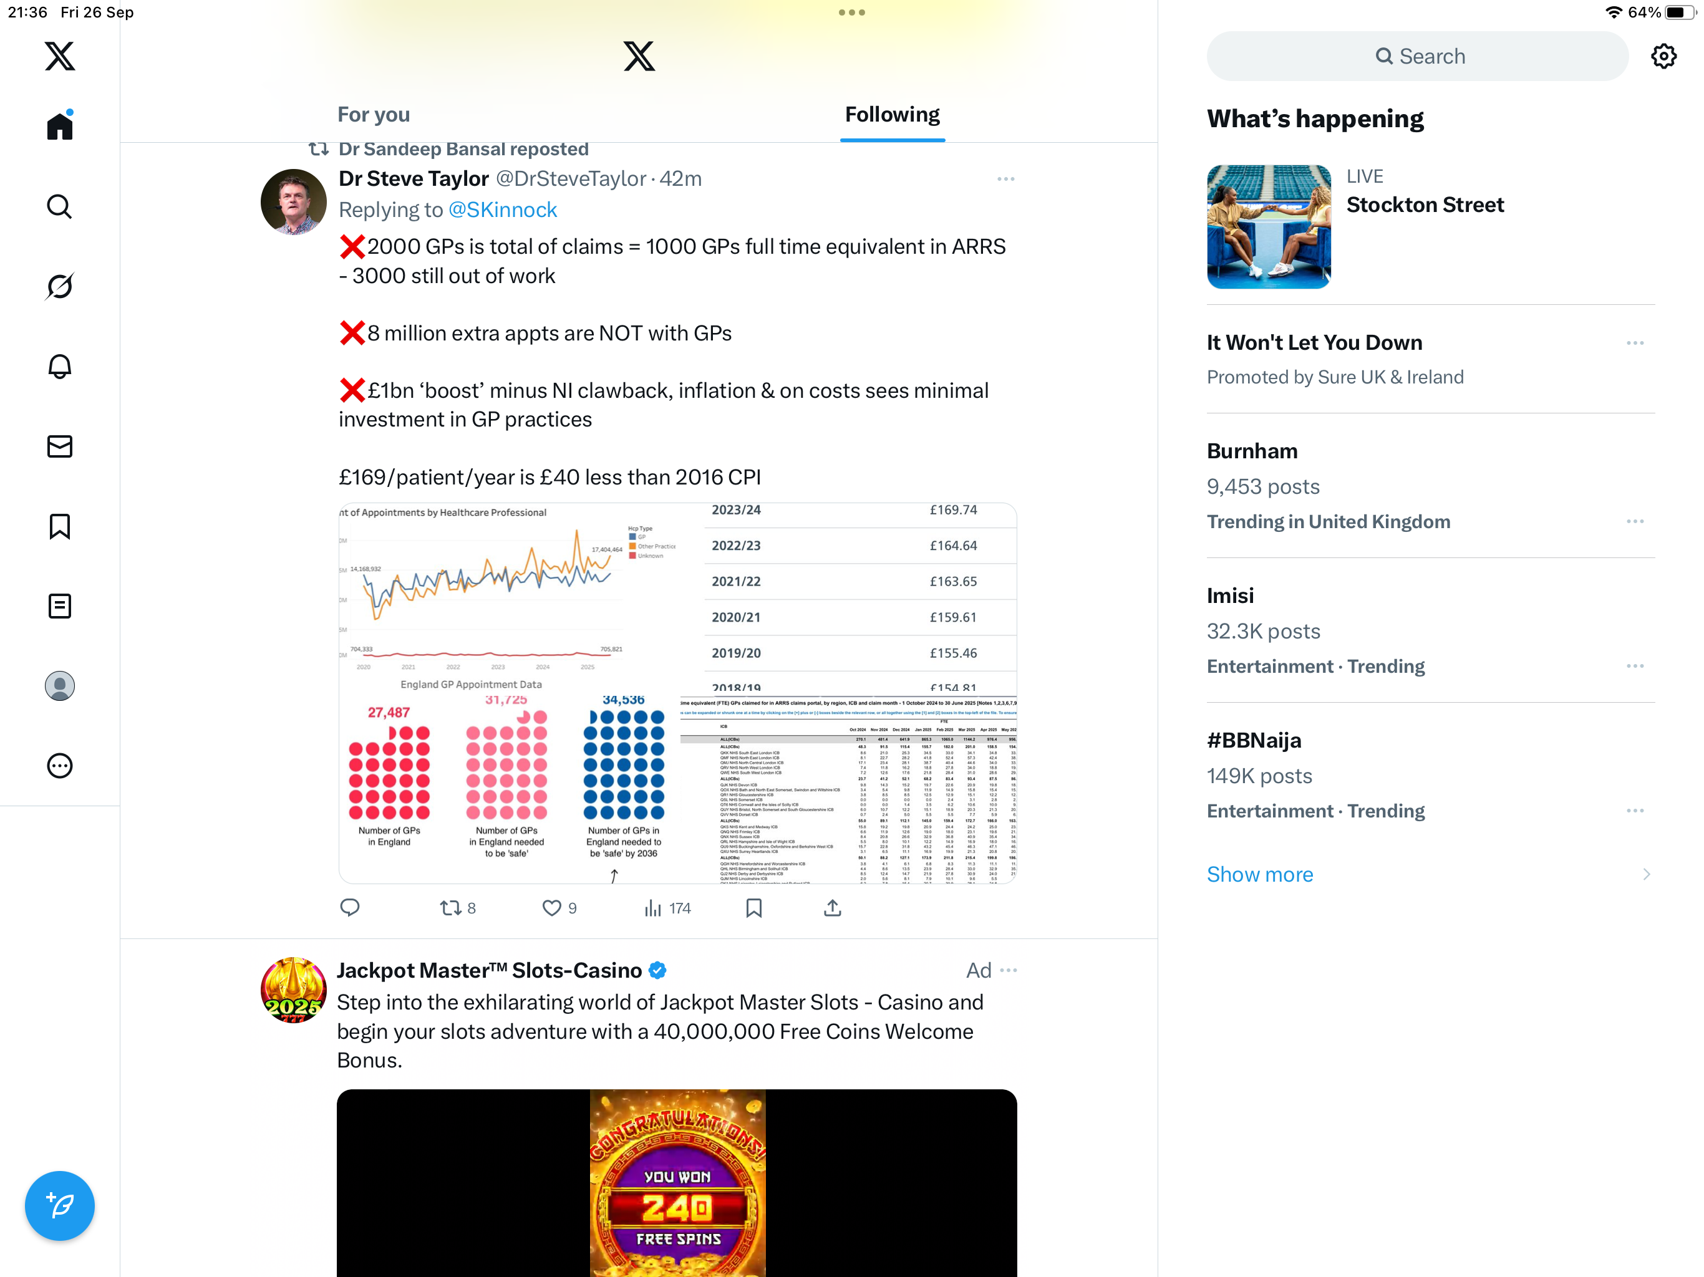Open Lists icon in sidebar

click(59, 606)
